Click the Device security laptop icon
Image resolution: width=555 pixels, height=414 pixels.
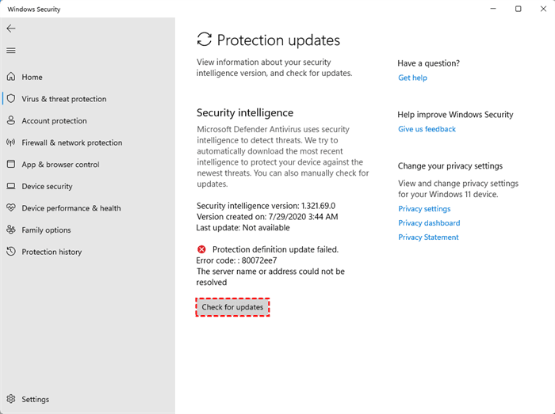click(x=11, y=187)
